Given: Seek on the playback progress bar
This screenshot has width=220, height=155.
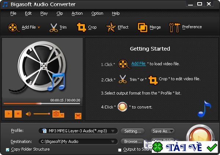Looking at the screenshot, I should 42,104.
